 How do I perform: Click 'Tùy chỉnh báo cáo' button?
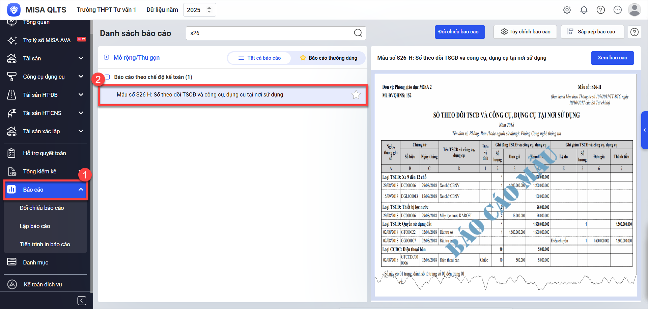pyautogui.click(x=525, y=32)
